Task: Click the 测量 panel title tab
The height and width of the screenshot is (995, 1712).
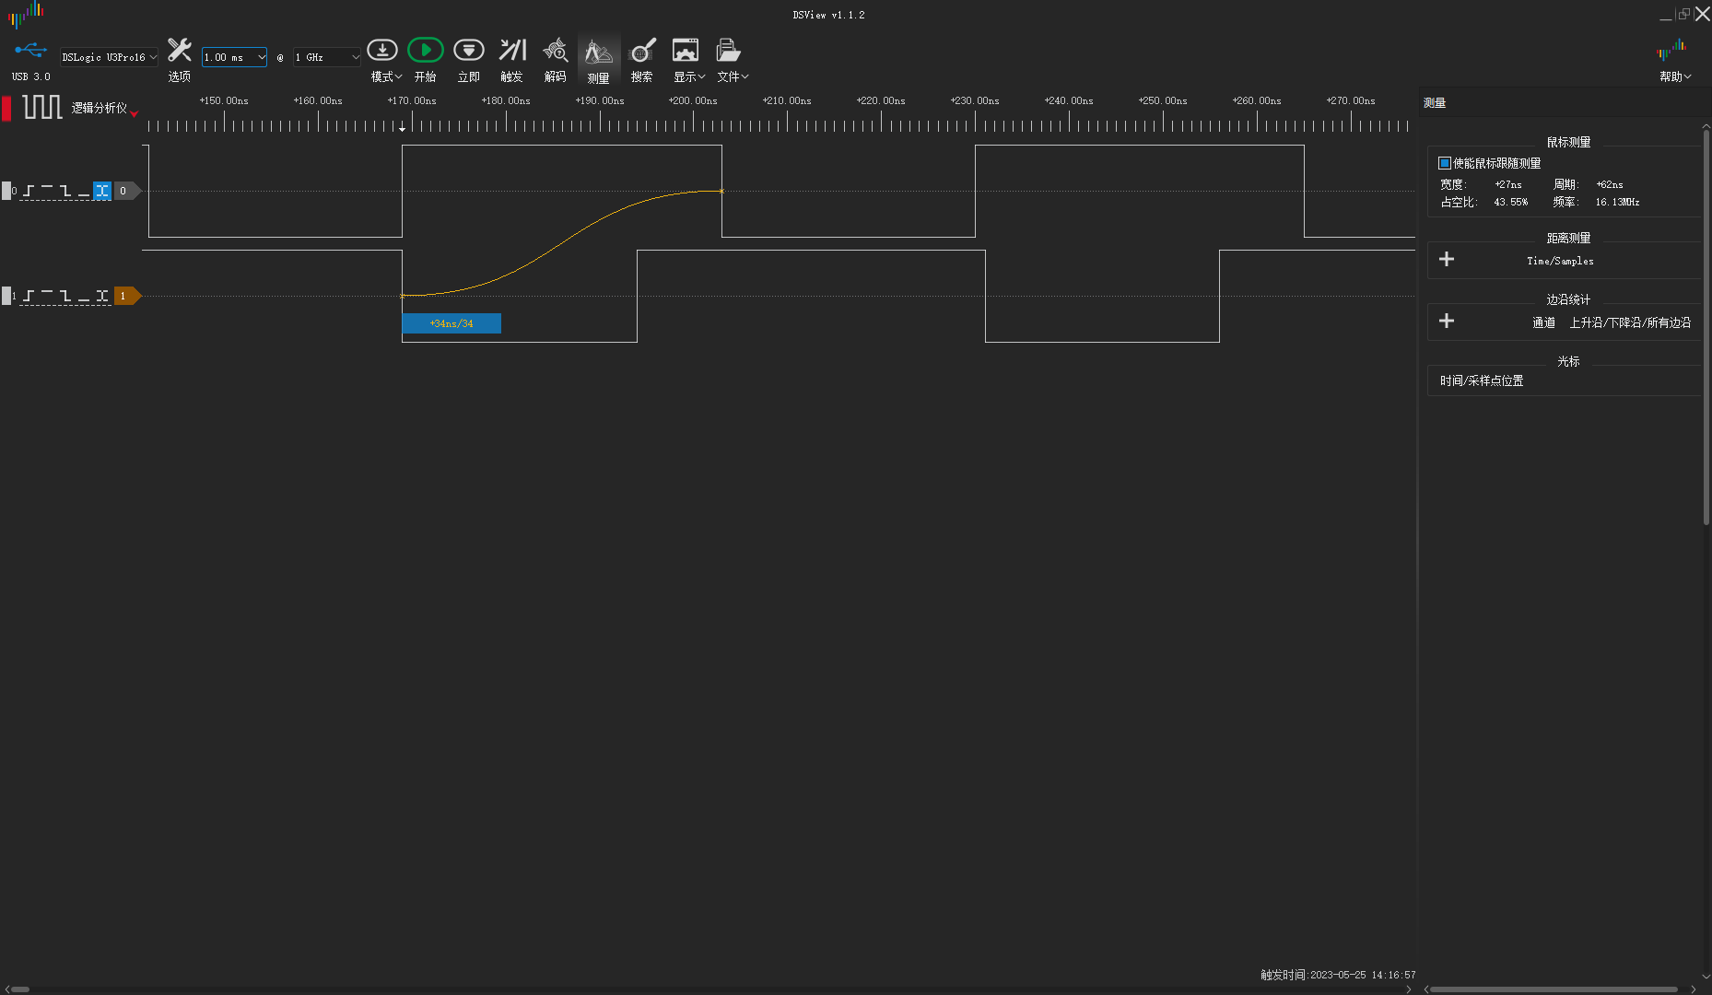Action: point(1435,102)
